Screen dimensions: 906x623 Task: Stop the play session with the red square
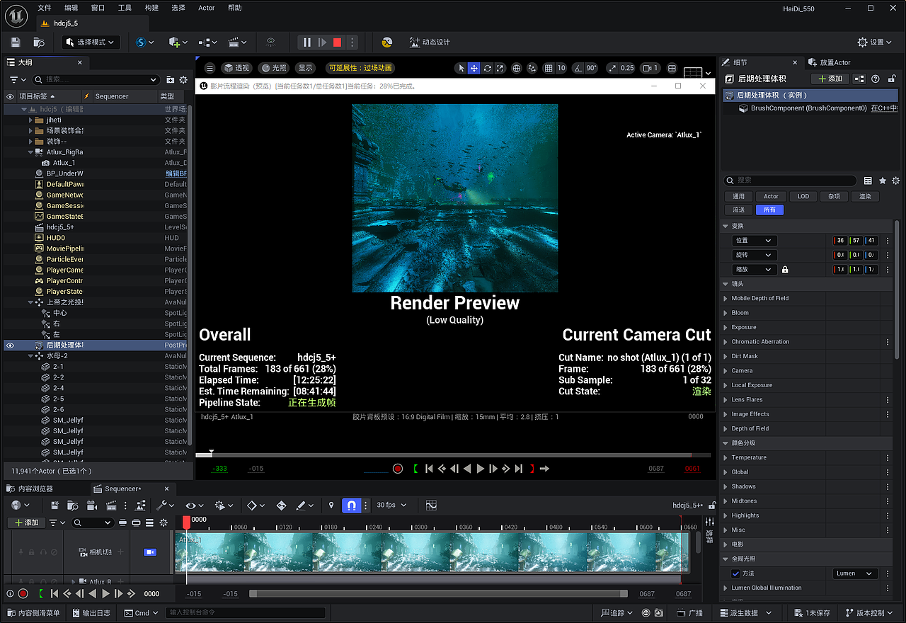tap(338, 42)
